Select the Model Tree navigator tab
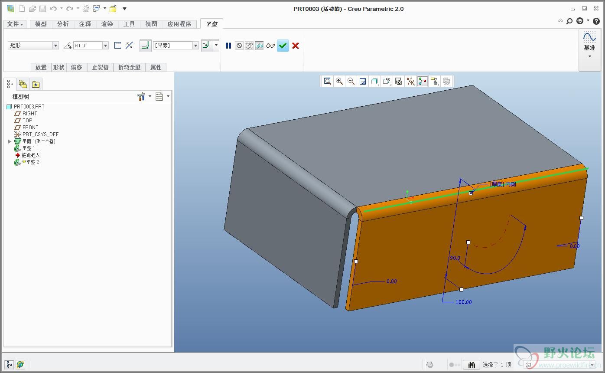Image resolution: width=605 pixels, height=373 pixels. (10, 84)
